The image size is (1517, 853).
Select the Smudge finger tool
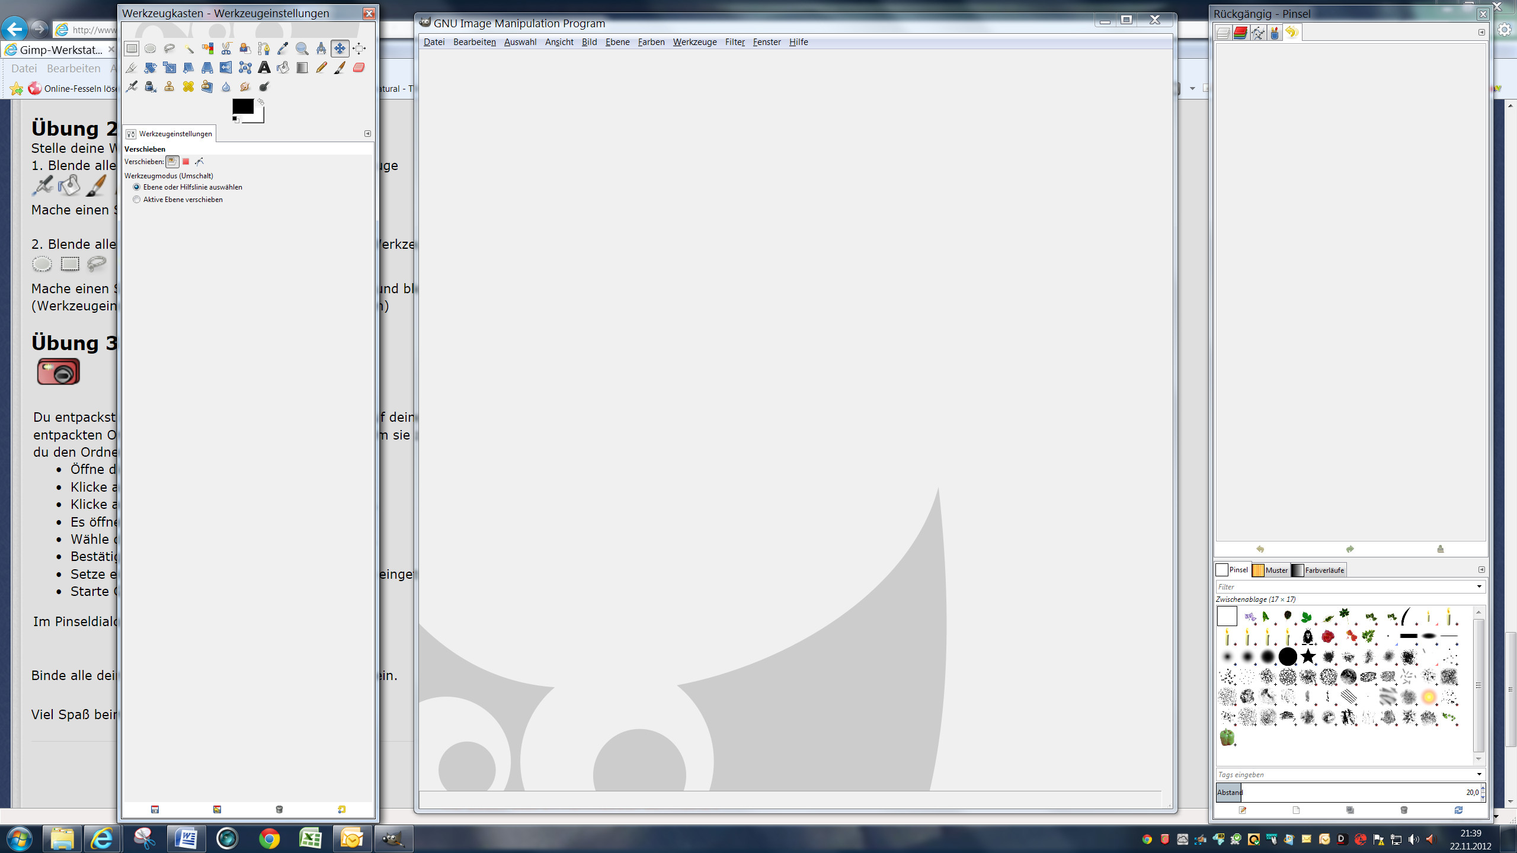(x=245, y=86)
